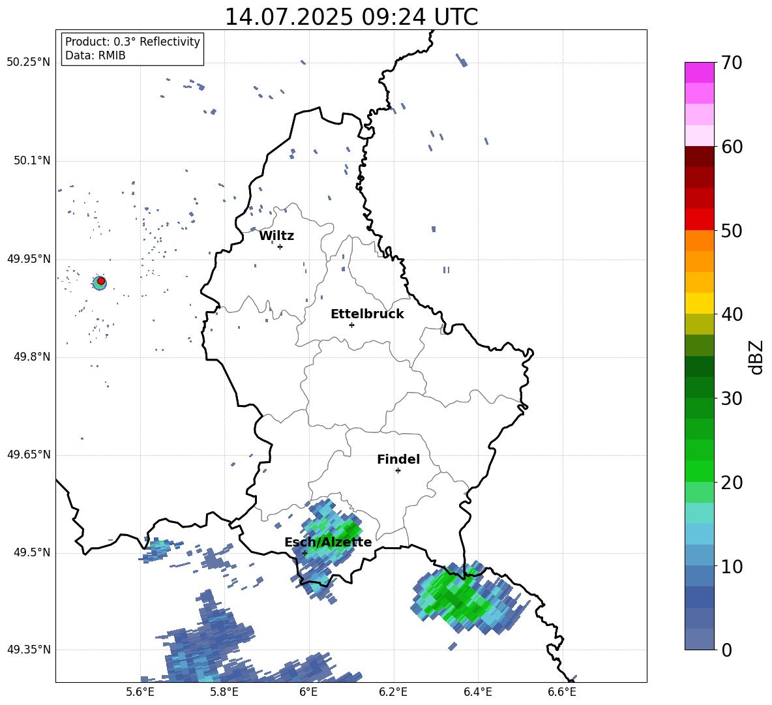772x705 pixels.
Task: Click the red radar site marker
Action: pos(101,281)
